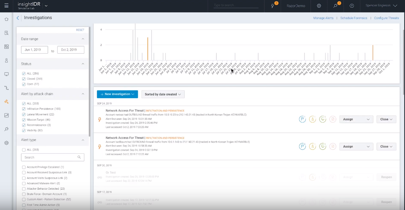Toggle the Closed (269) status checkbox
Screen dimensions: 405x210
[x=24, y=79]
